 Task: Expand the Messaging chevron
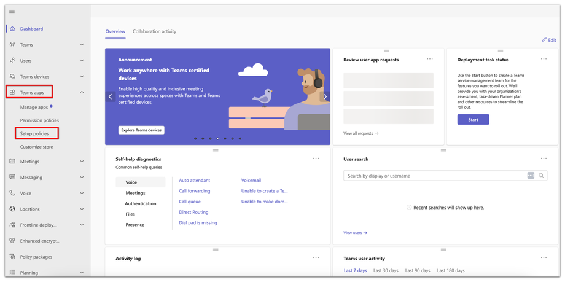click(x=82, y=177)
